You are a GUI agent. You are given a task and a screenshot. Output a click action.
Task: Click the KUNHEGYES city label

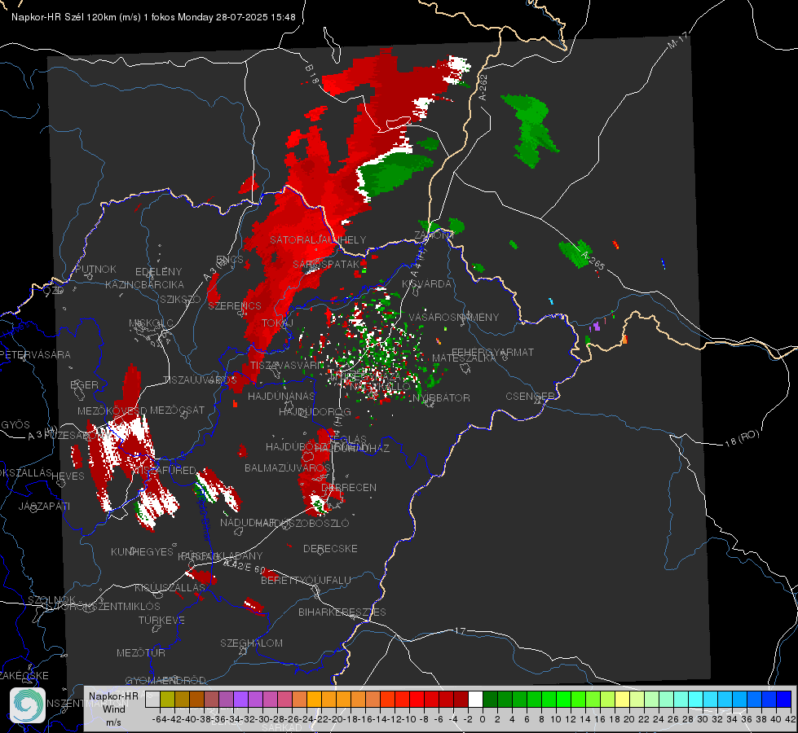[142, 551]
